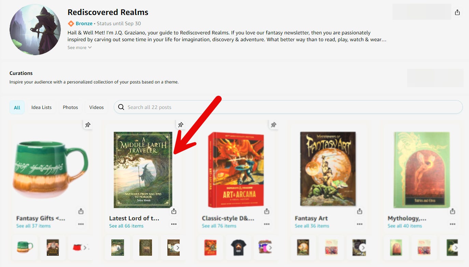Show next items in Latest Lord carousel

[x=177, y=248]
